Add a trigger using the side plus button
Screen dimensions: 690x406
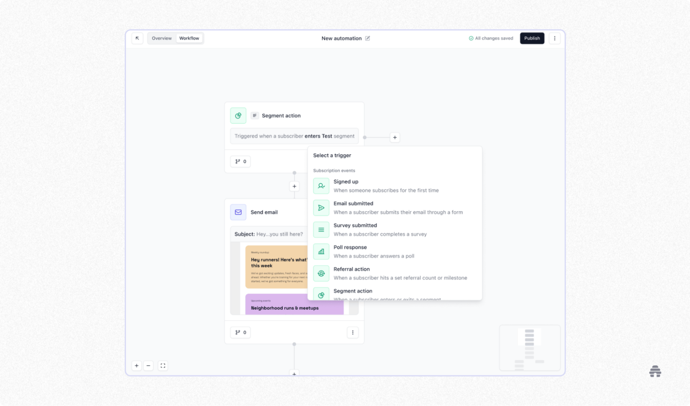(x=395, y=137)
